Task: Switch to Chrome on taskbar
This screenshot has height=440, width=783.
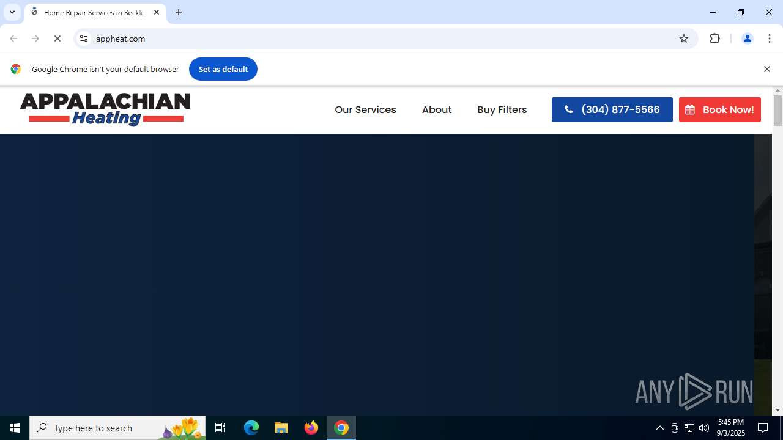Action: [x=341, y=428]
